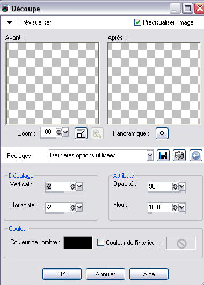The width and height of the screenshot is (204, 285).
Task: Click the greyed magnifier preview icon
Action: click(97, 133)
